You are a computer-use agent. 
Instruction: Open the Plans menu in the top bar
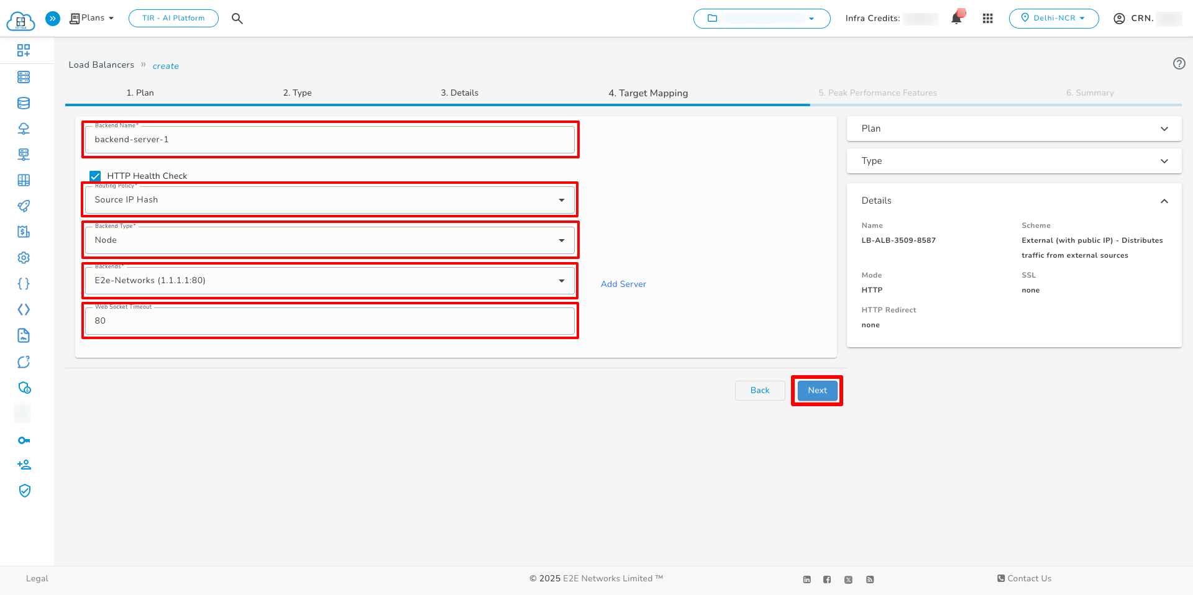pyautogui.click(x=91, y=18)
